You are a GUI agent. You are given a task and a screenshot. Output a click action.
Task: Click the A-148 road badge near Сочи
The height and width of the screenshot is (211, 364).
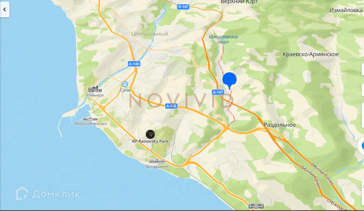(134, 64)
